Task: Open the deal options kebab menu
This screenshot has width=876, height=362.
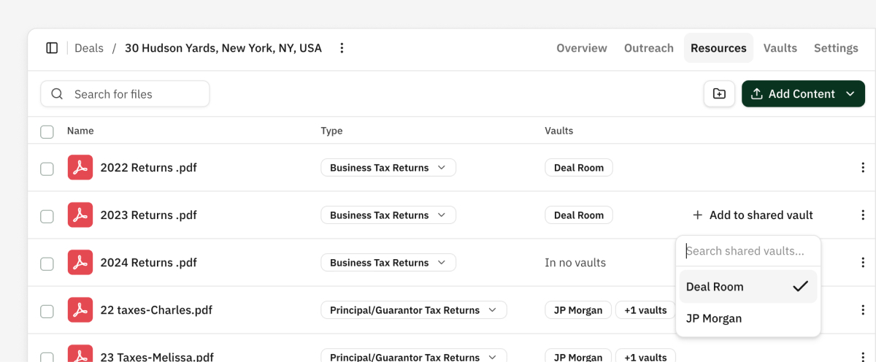Action: (342, 48)
